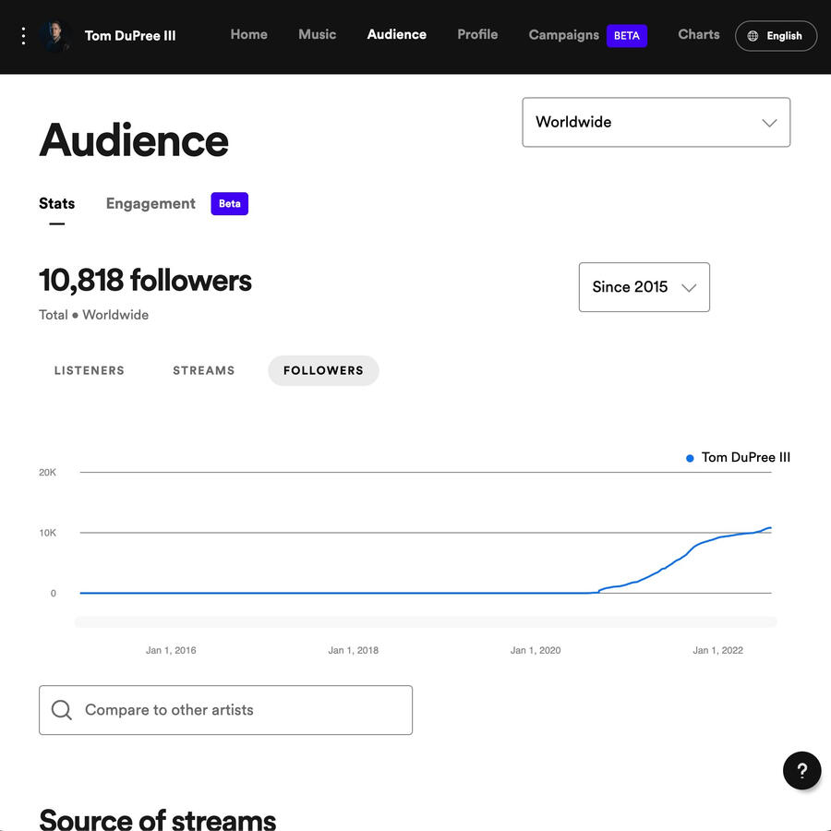This screenshot has width=831, height=831.
Task: Navigate to the Charts page
Action: tap(698, 34)
